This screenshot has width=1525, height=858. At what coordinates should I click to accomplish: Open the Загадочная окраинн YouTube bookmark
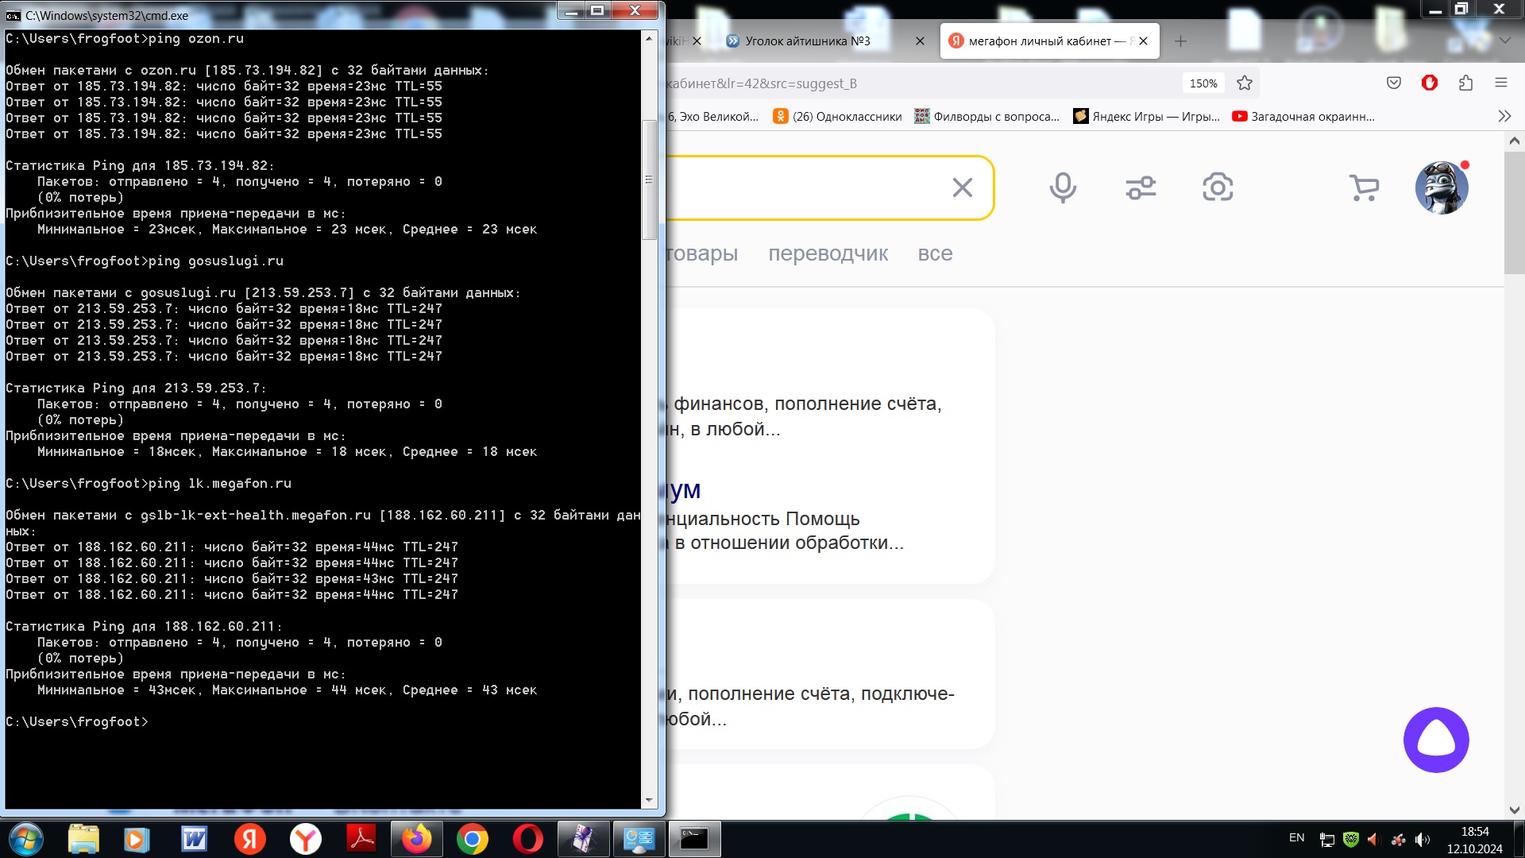tap(1303, 116)
